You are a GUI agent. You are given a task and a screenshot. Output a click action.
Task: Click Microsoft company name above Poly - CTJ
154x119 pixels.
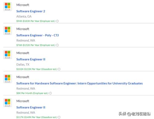pos(23,29)
